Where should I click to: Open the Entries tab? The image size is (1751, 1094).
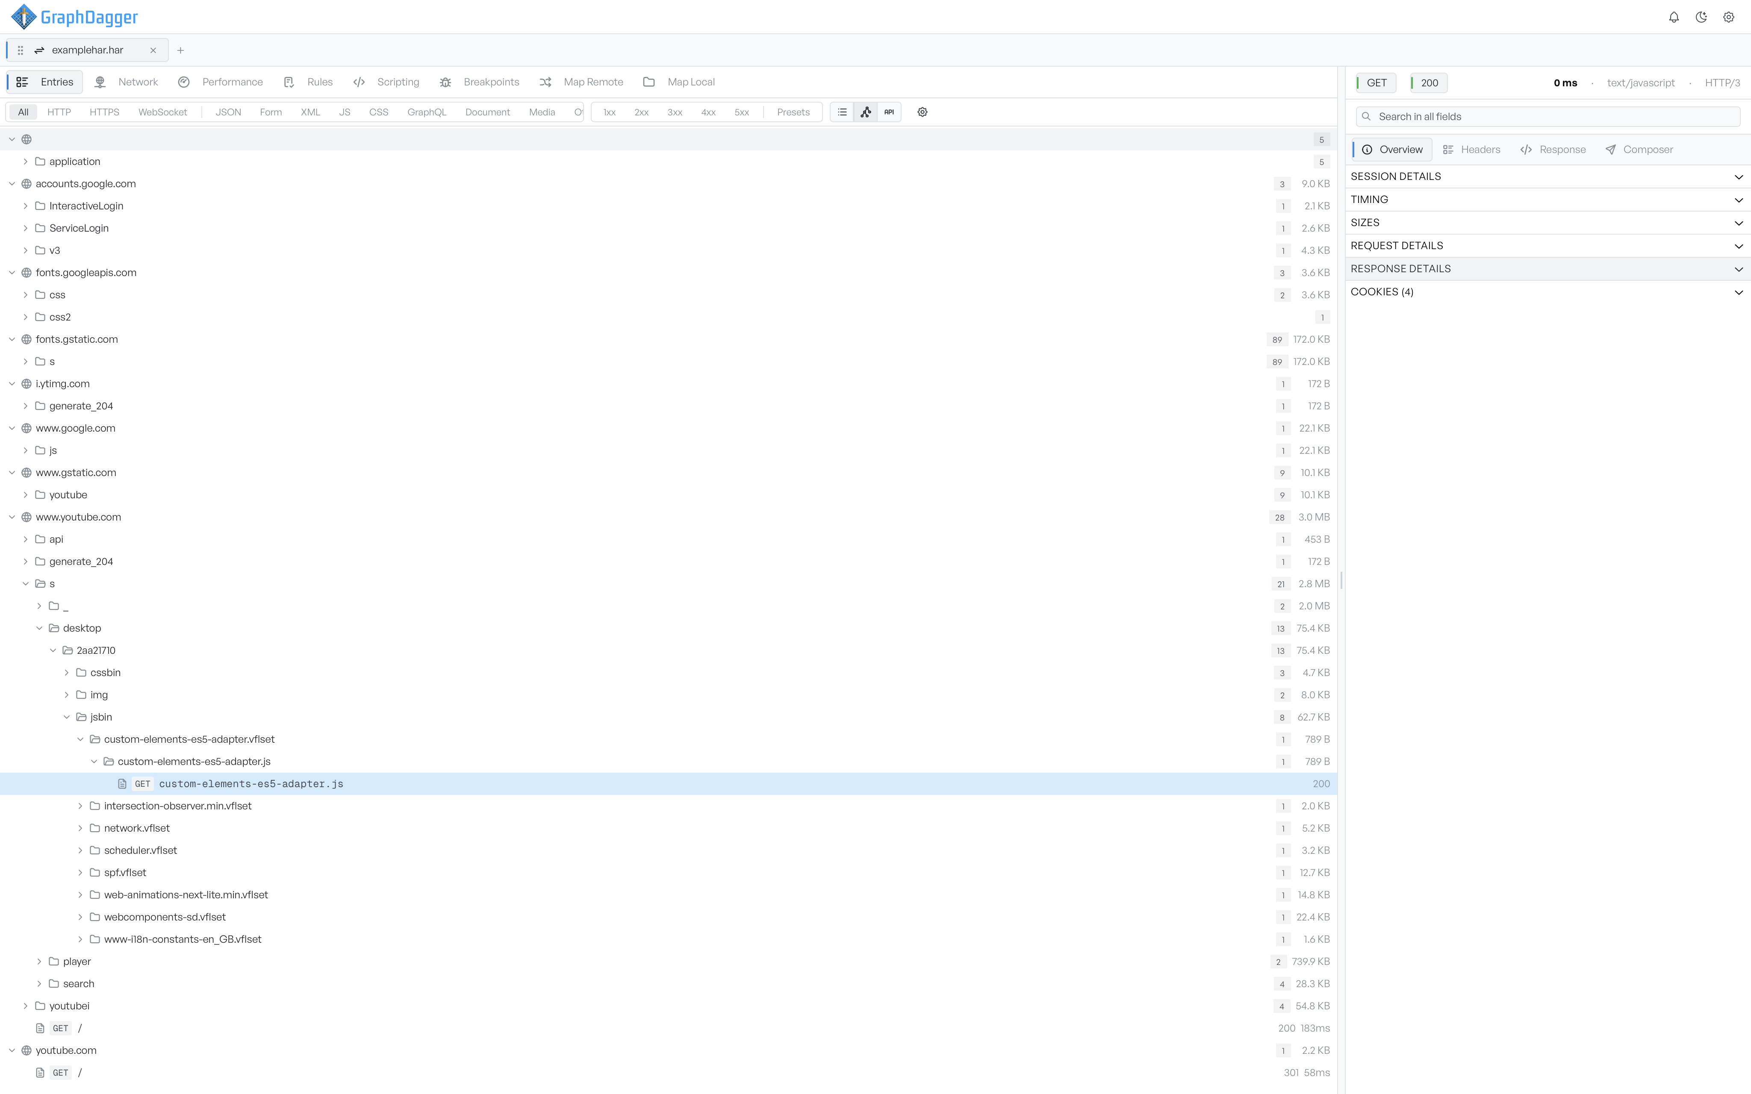[45, 82]
